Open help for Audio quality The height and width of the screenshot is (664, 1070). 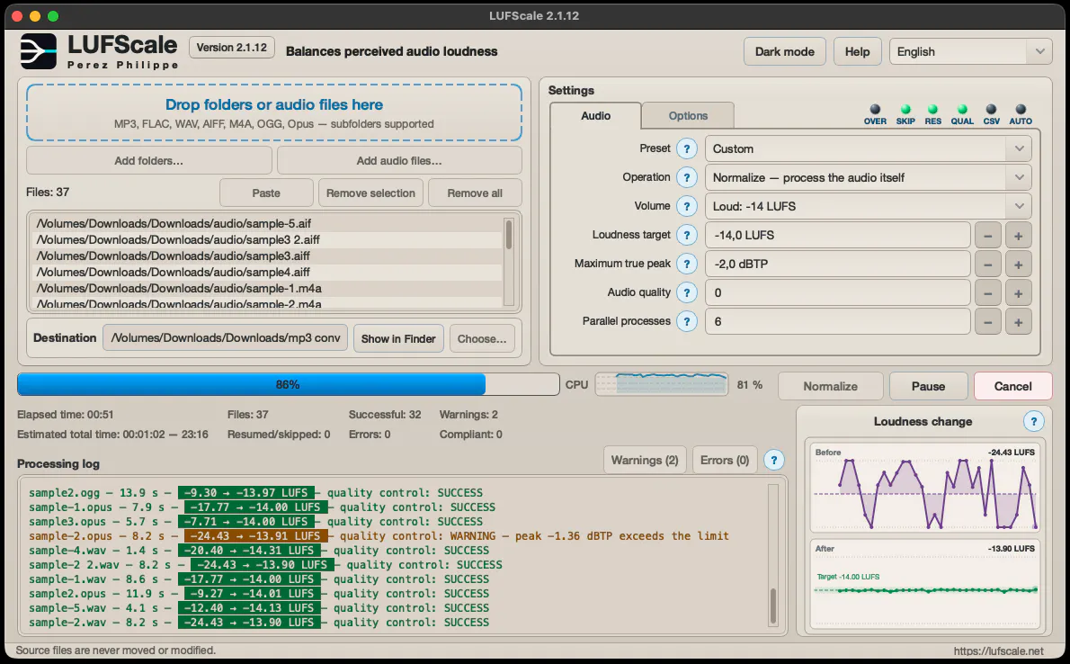686,292
